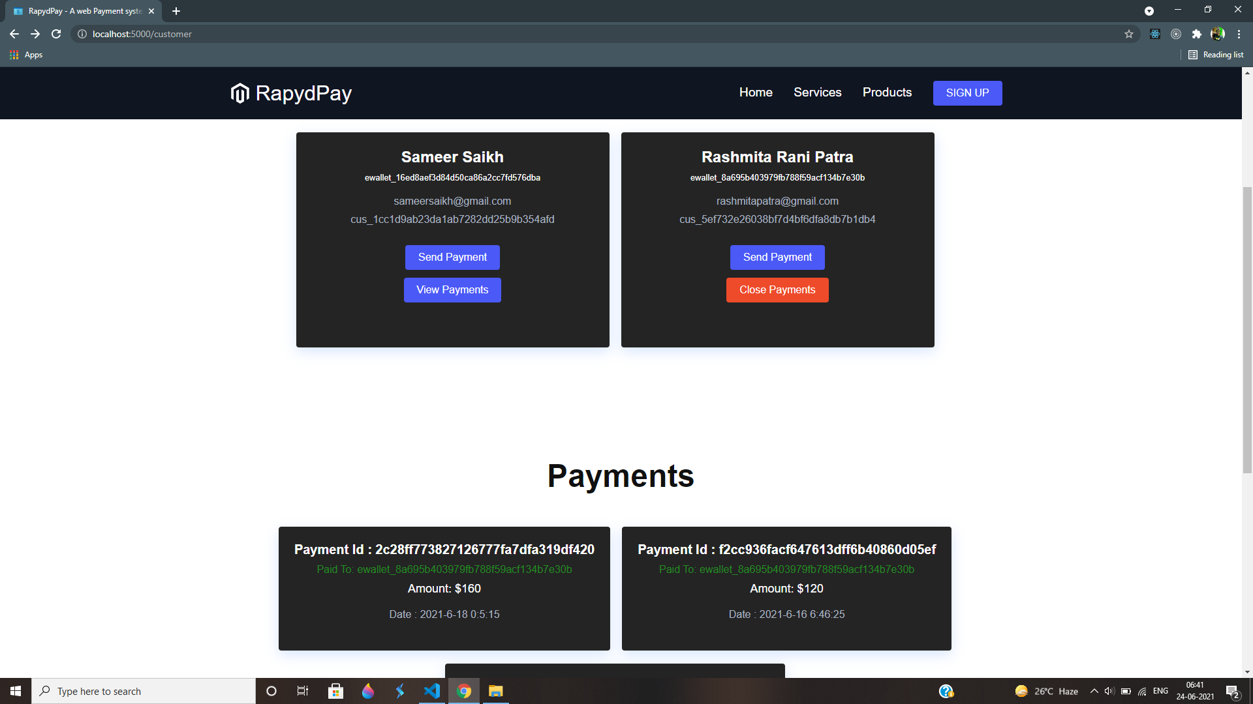Open File Explorer from taskbar
The height and width of the screenshot is (704, 1253).
coord(496,691)
